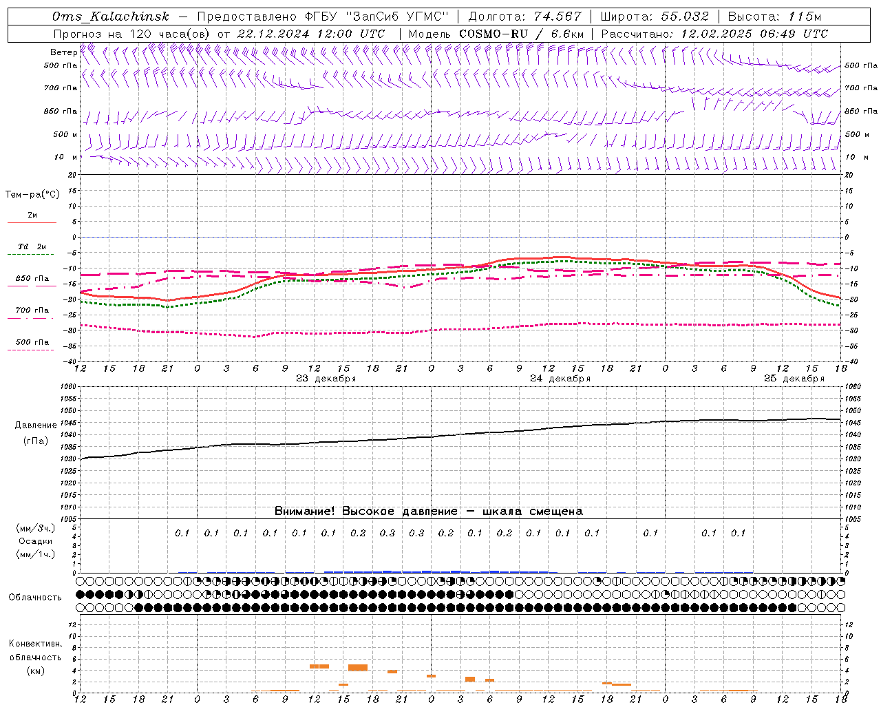The image size is (881, 705).
Task: Click the (км) unit label
Action: tap(35, 671)
